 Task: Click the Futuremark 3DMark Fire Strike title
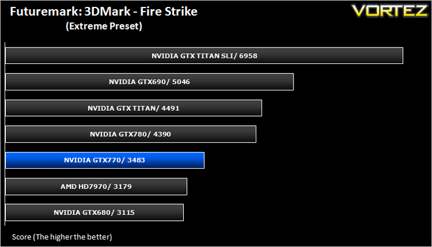[104, 12]
